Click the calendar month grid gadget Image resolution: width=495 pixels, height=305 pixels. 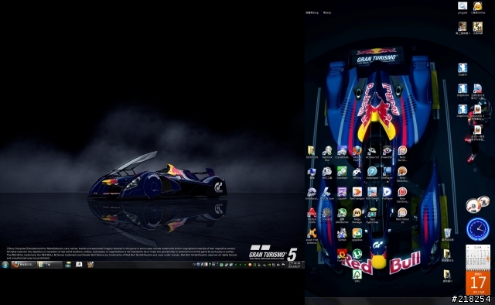tap(478, 257)
